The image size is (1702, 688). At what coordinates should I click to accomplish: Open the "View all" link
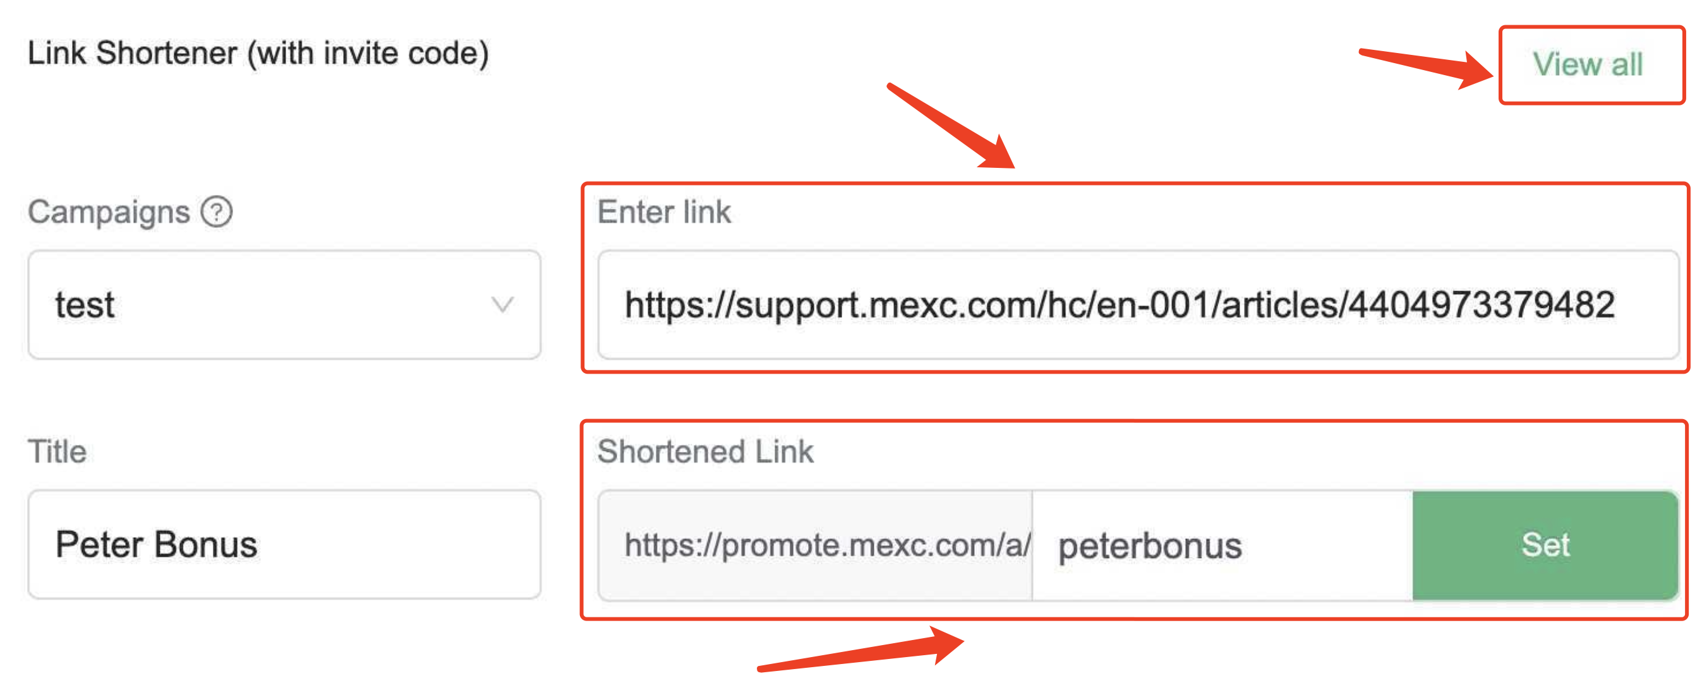tap(1587, 65)
